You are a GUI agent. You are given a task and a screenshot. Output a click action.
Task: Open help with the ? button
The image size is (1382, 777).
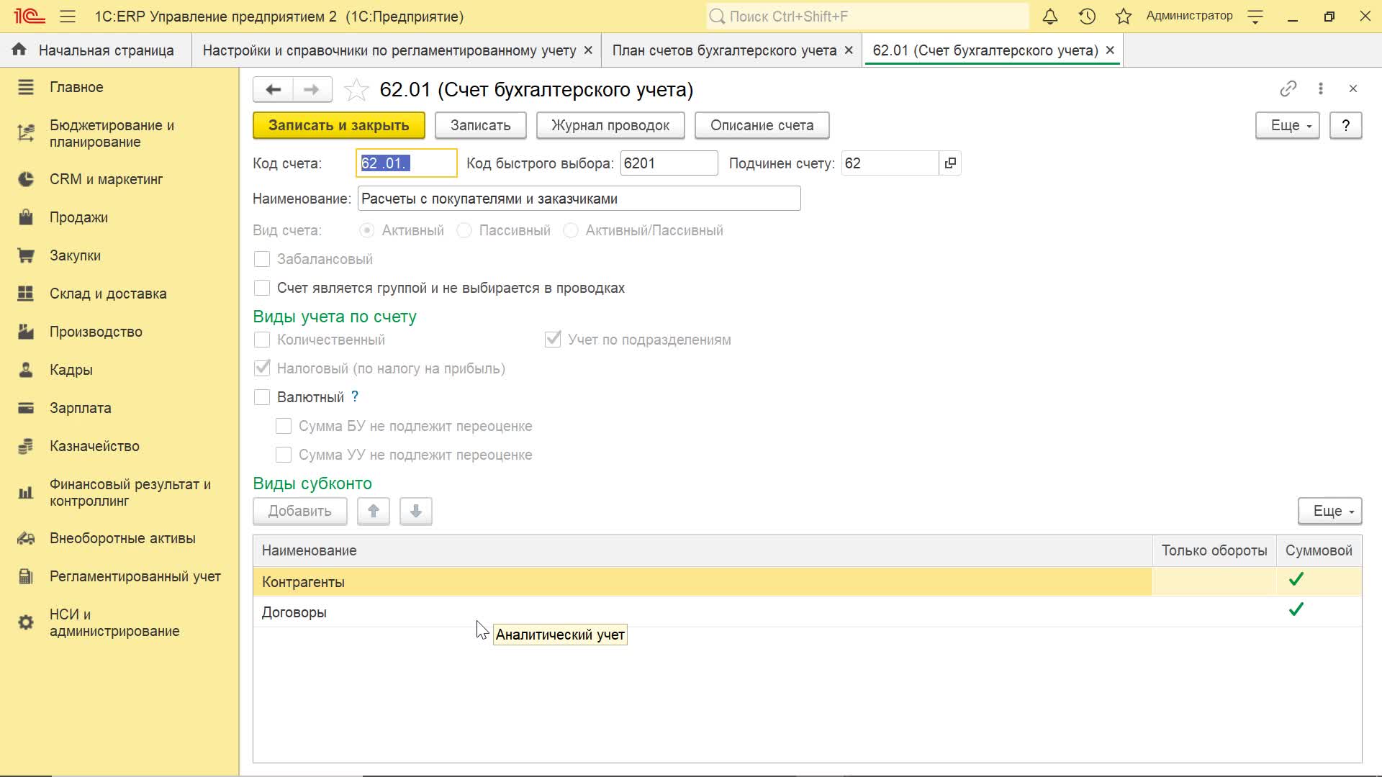tap(1345, 125)
